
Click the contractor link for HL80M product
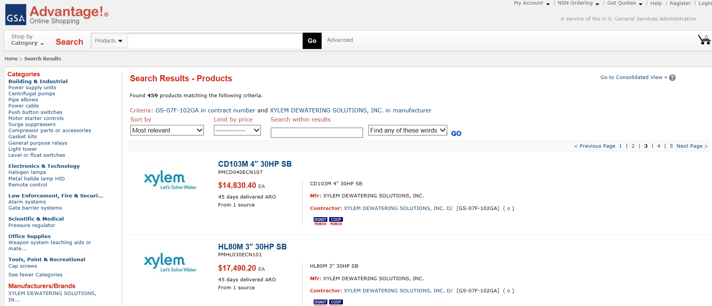[x=398, y=290]
